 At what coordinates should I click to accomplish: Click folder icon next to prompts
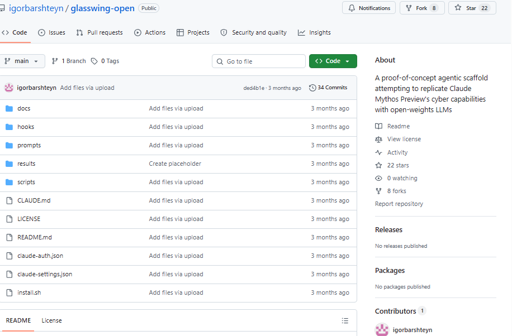(x=9, y=145)
